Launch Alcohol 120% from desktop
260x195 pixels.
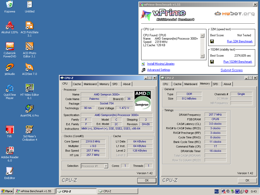tap(10, 26)
